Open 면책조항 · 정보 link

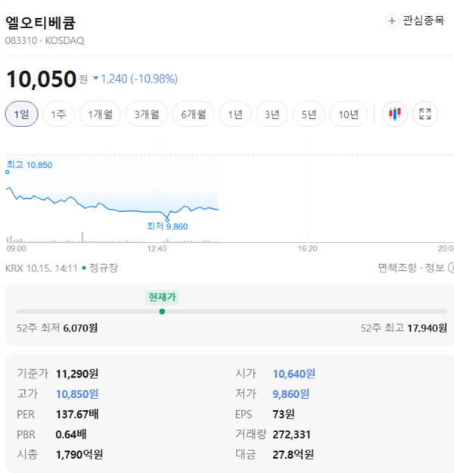coord(415,268)
